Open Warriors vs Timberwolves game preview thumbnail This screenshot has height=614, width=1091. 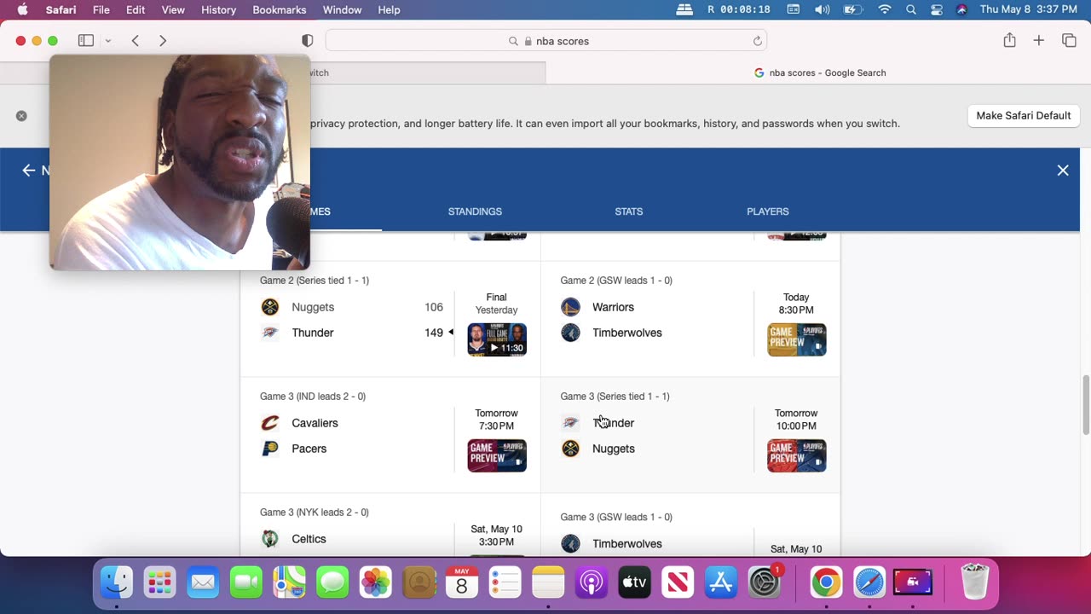[797, 339]
